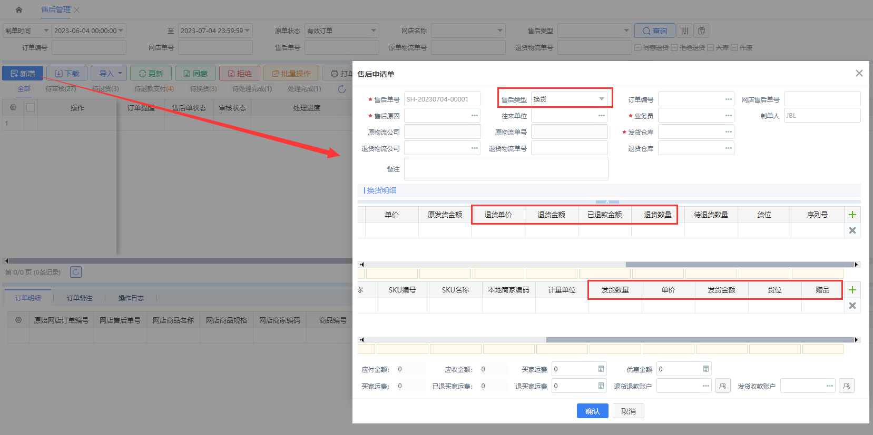Expand the 售后类型 filter dropdown in search bar
Viewport: 873px width, 435px height.
click(626, 31)
